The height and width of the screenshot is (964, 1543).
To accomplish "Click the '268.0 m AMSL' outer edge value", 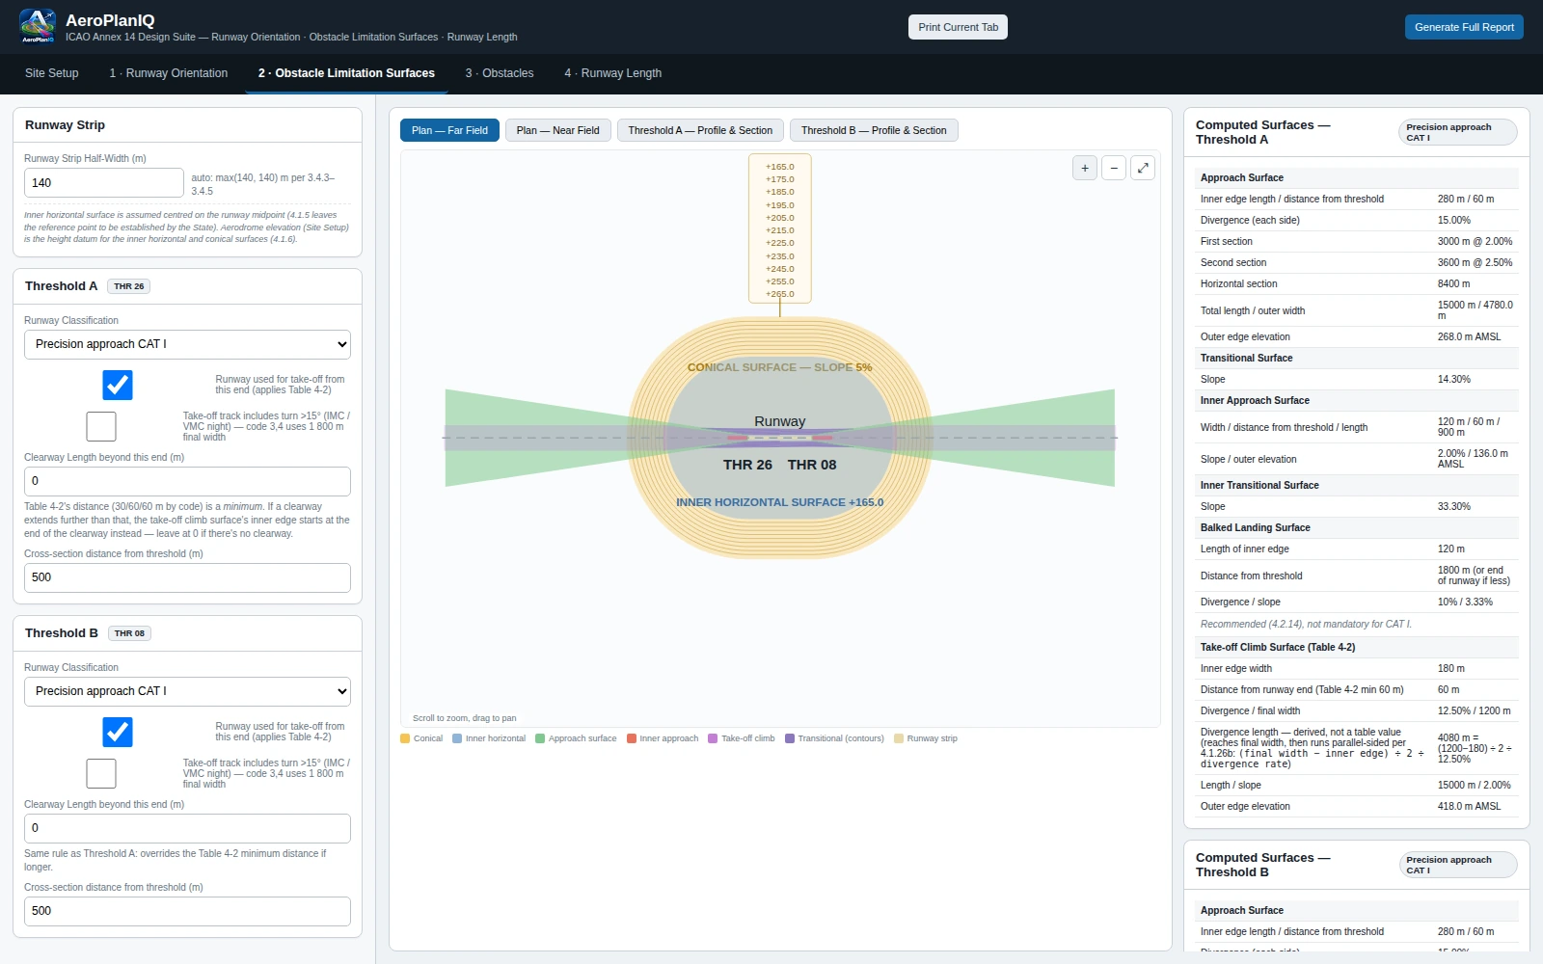I will click(1469, 336).
